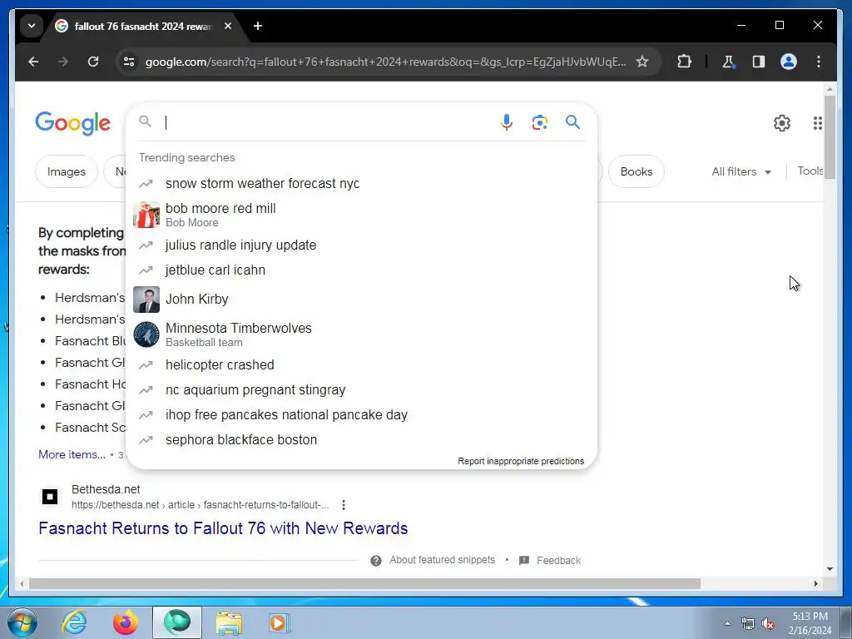The height and width of the screenshot is (639, 852).
Task: Click the horizontal scrollbar thumb
Action: (364, 583)
